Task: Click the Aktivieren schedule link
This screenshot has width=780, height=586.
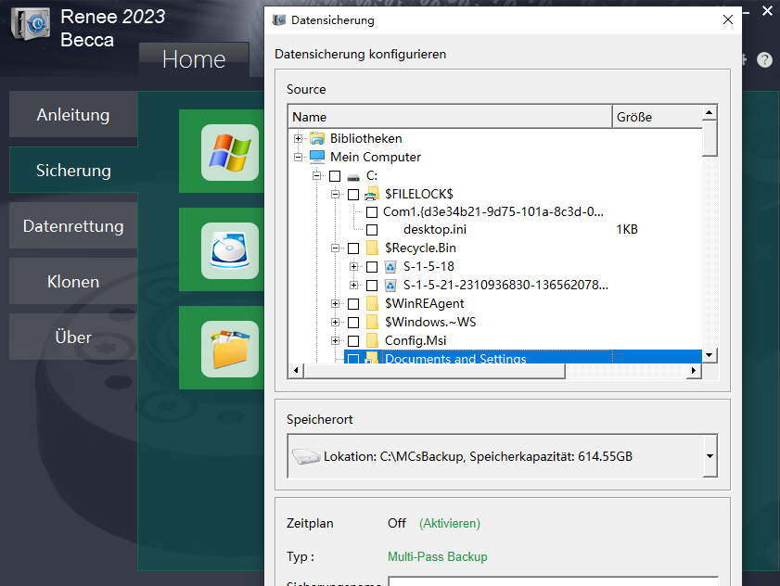Action: point(450,523)
